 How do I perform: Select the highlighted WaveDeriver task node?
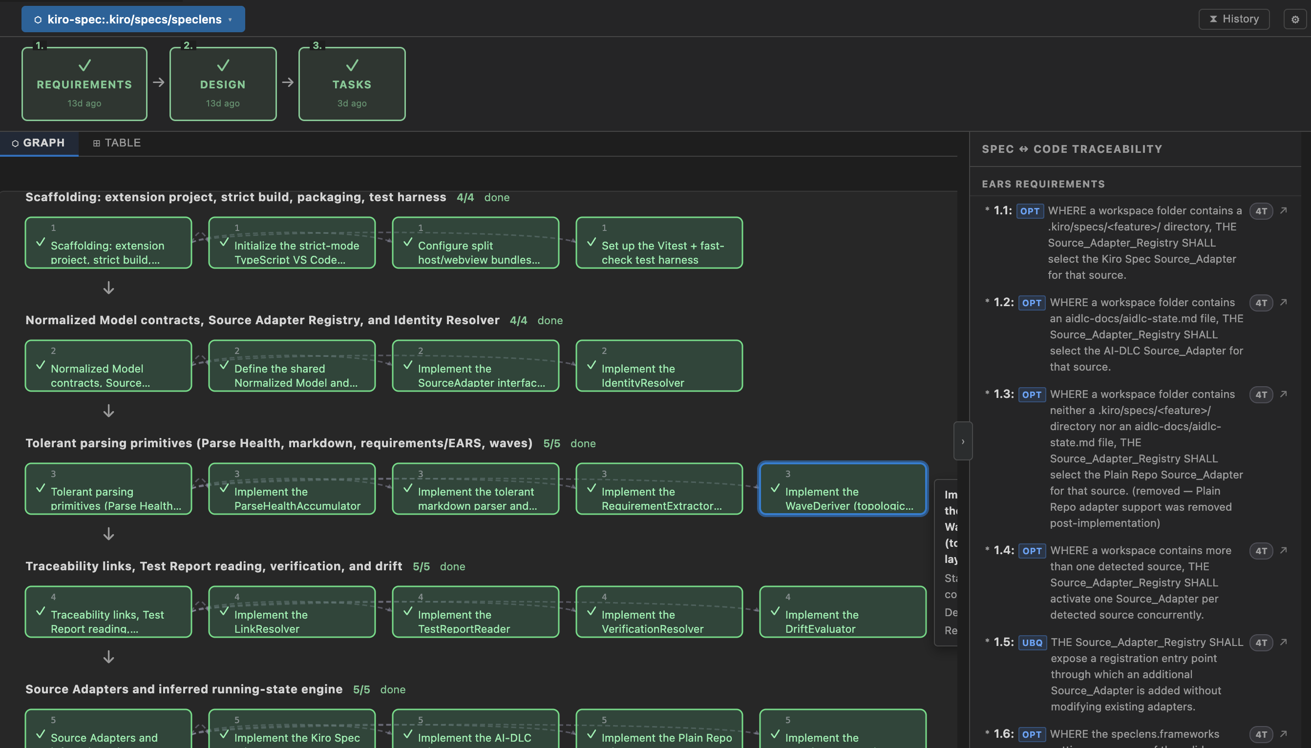(843, 489)
